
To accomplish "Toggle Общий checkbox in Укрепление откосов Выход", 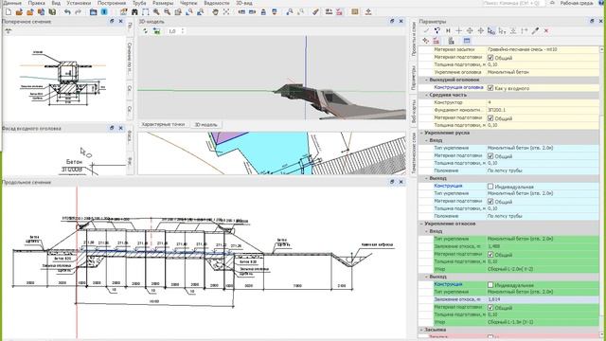I will pos(490,308).
